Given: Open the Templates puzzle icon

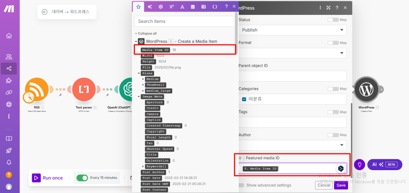Looking at the screenshot, I should point(9,80).
